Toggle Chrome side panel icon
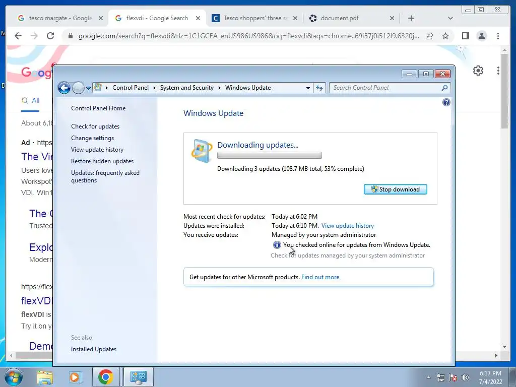The image size is (516, 387). [x=465, y=36]
